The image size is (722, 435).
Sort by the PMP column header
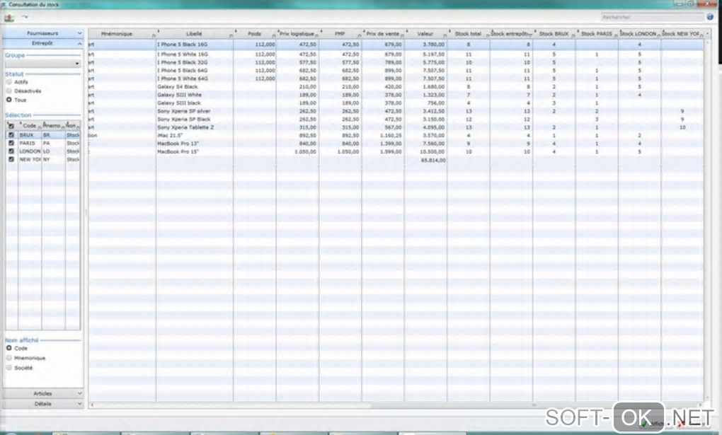tap(340, 34)
